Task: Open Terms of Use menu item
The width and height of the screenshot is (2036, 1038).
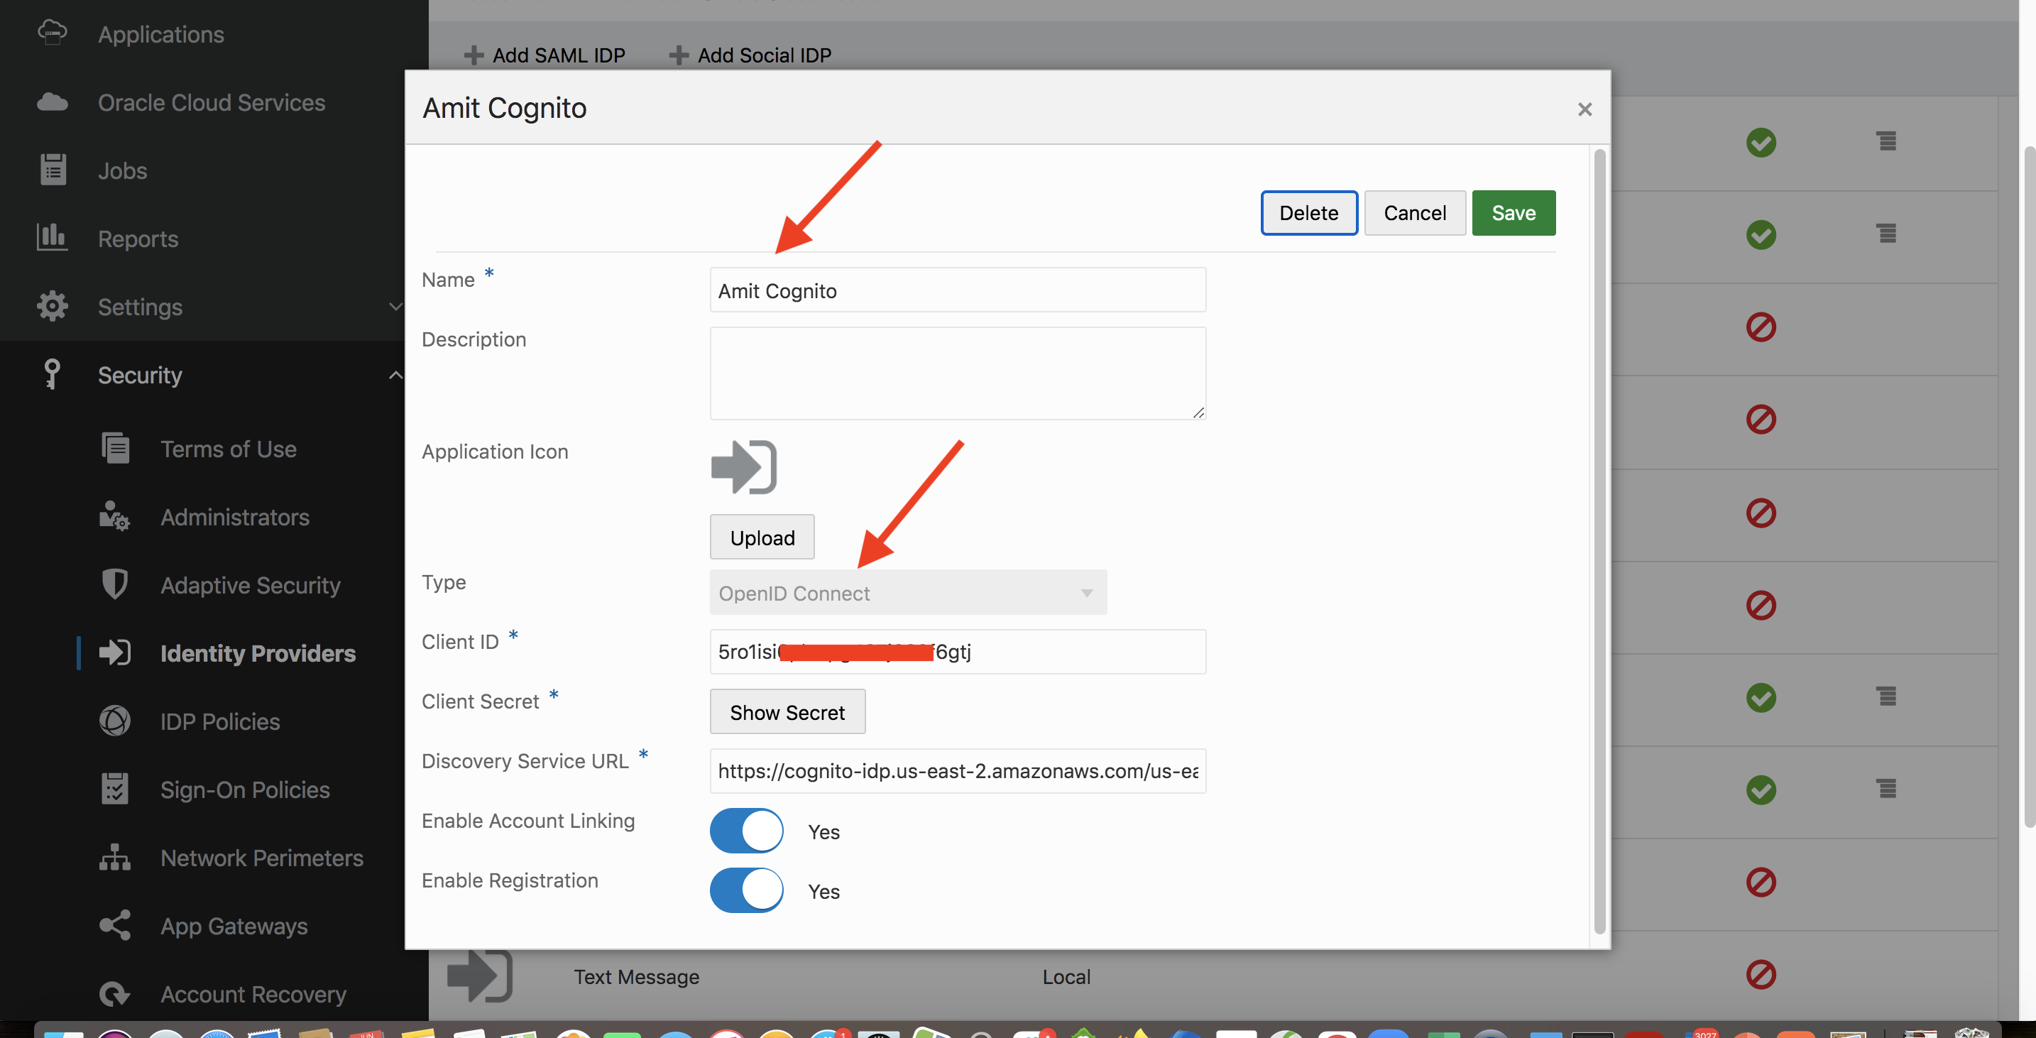Action: (x=229, y=449)
